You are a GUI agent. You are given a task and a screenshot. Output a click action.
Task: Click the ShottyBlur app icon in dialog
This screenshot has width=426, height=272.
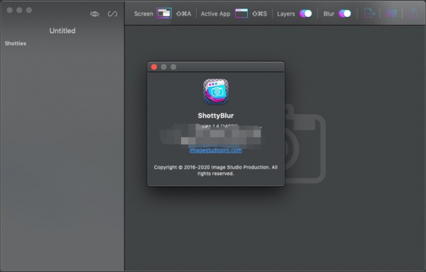216,91
